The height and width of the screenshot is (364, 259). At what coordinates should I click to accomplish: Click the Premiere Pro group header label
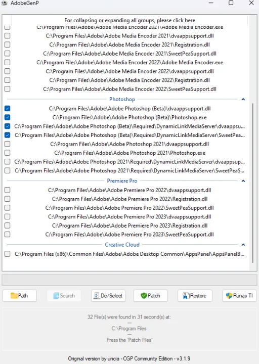tap(122, 181)
